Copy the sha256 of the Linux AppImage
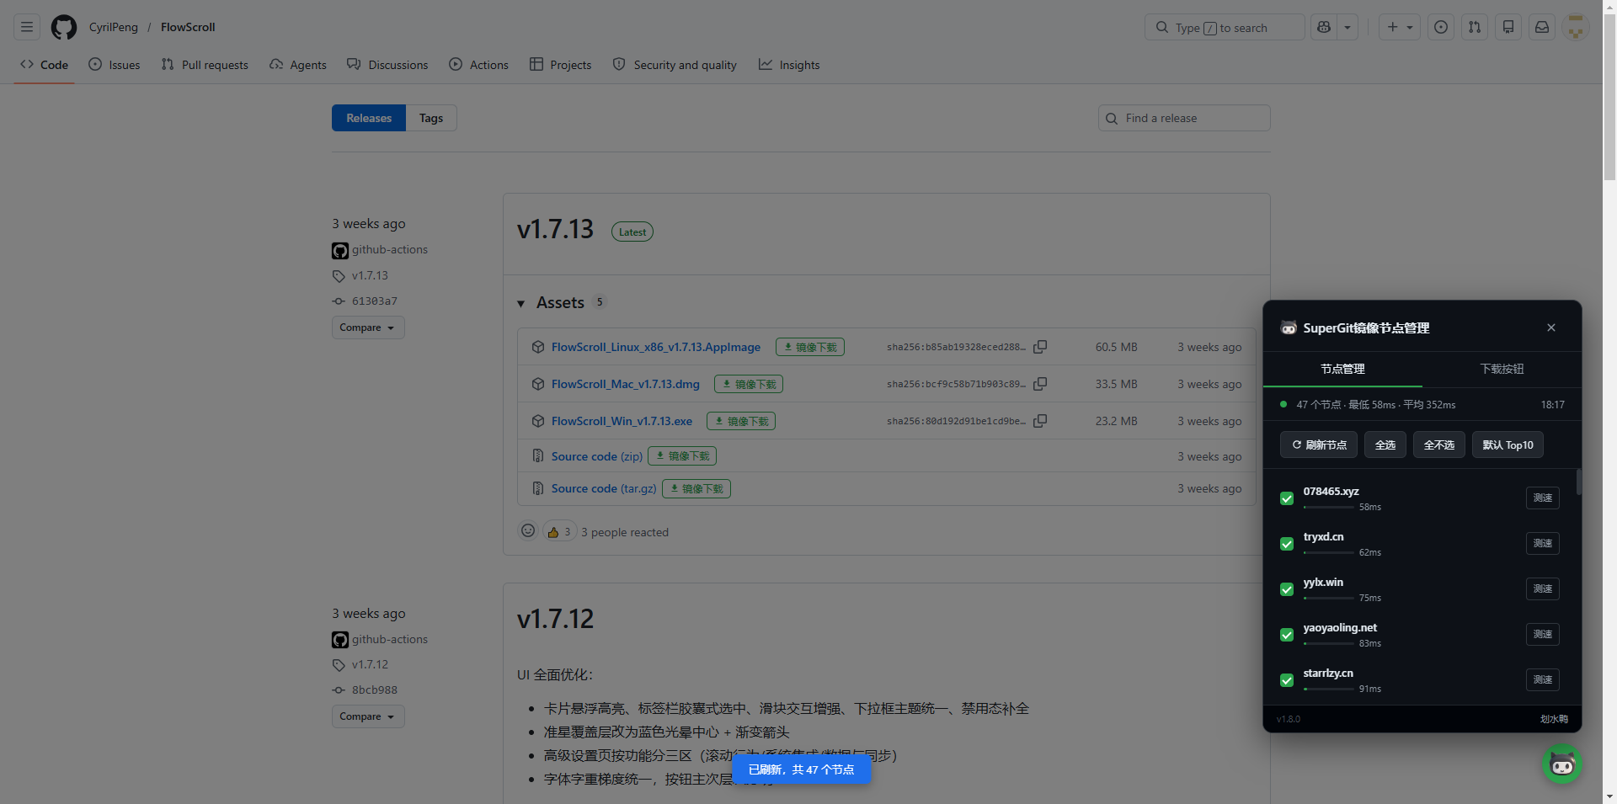Viewport: 1617px width, 804px height. tap(1041, 347)
